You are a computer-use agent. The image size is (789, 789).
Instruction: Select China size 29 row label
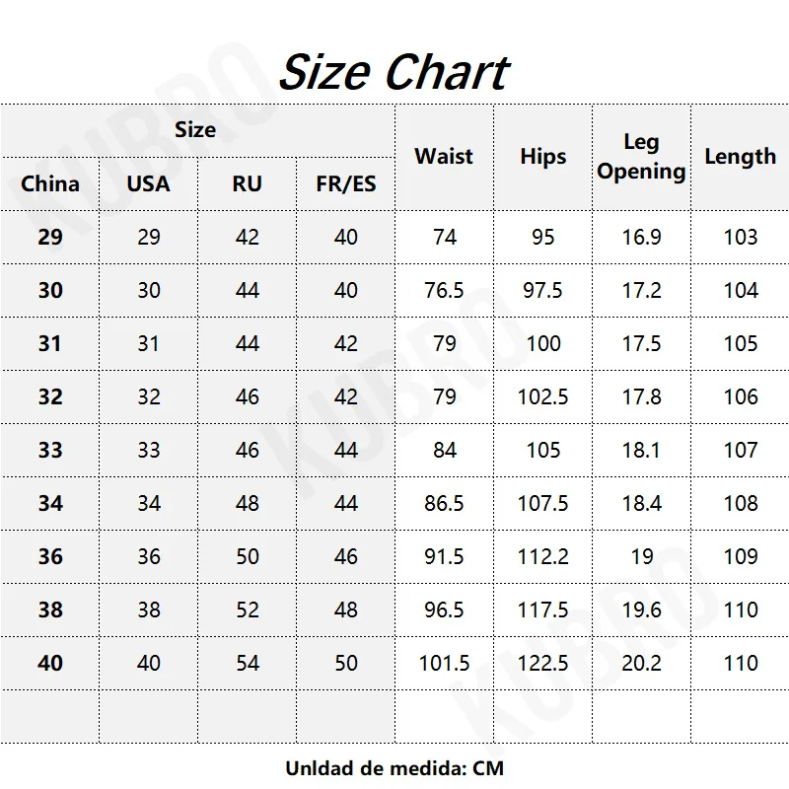(x=50, y=237)
